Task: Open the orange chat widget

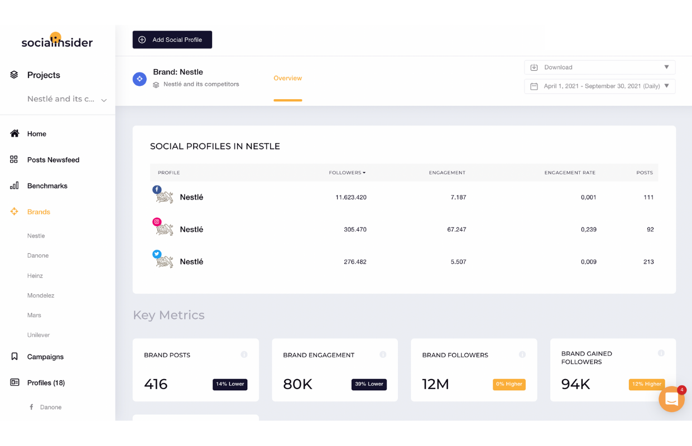Action: coord(672,399)
